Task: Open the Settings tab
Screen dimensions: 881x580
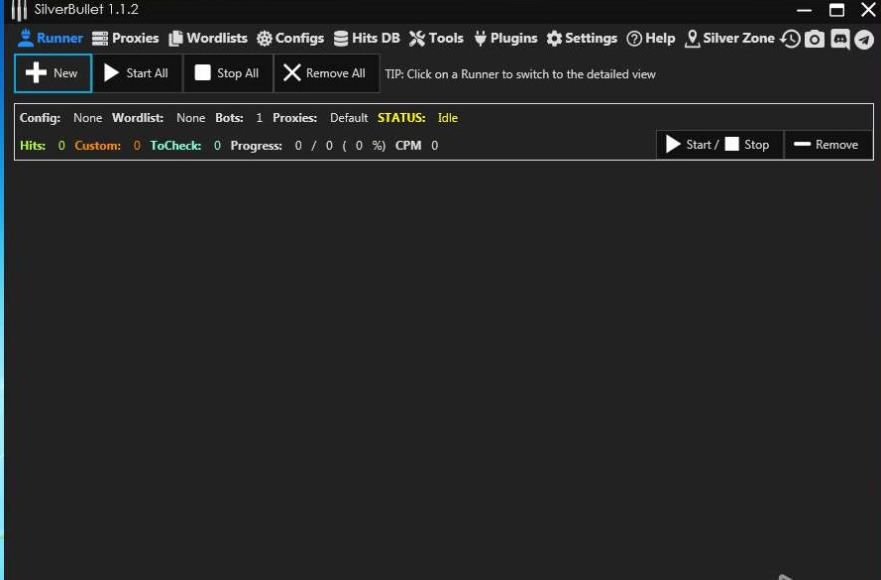Action: click(582, 39)
